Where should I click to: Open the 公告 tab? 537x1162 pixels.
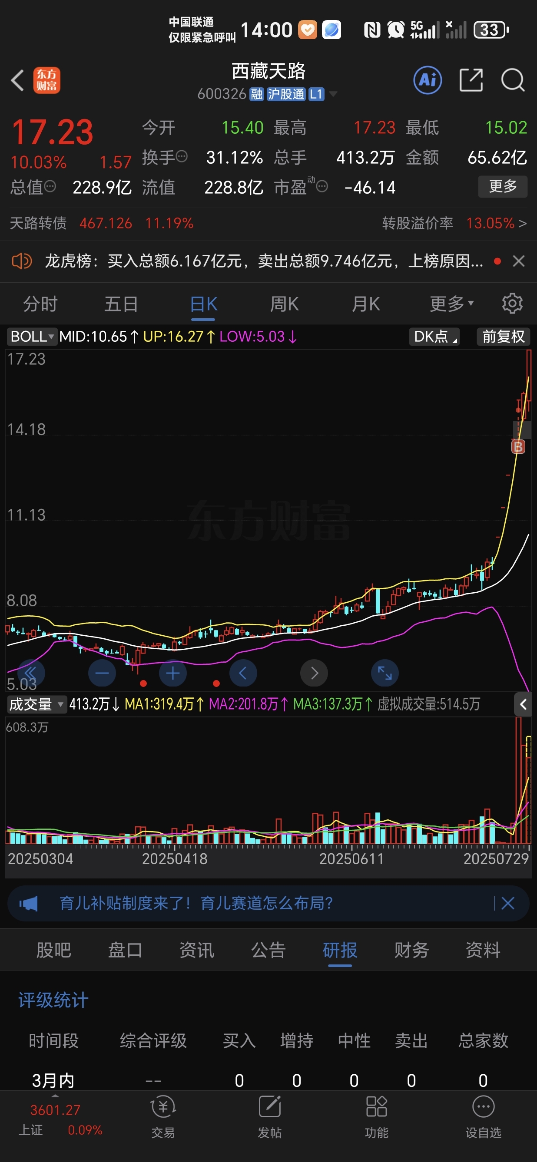[x=268, y=950]
